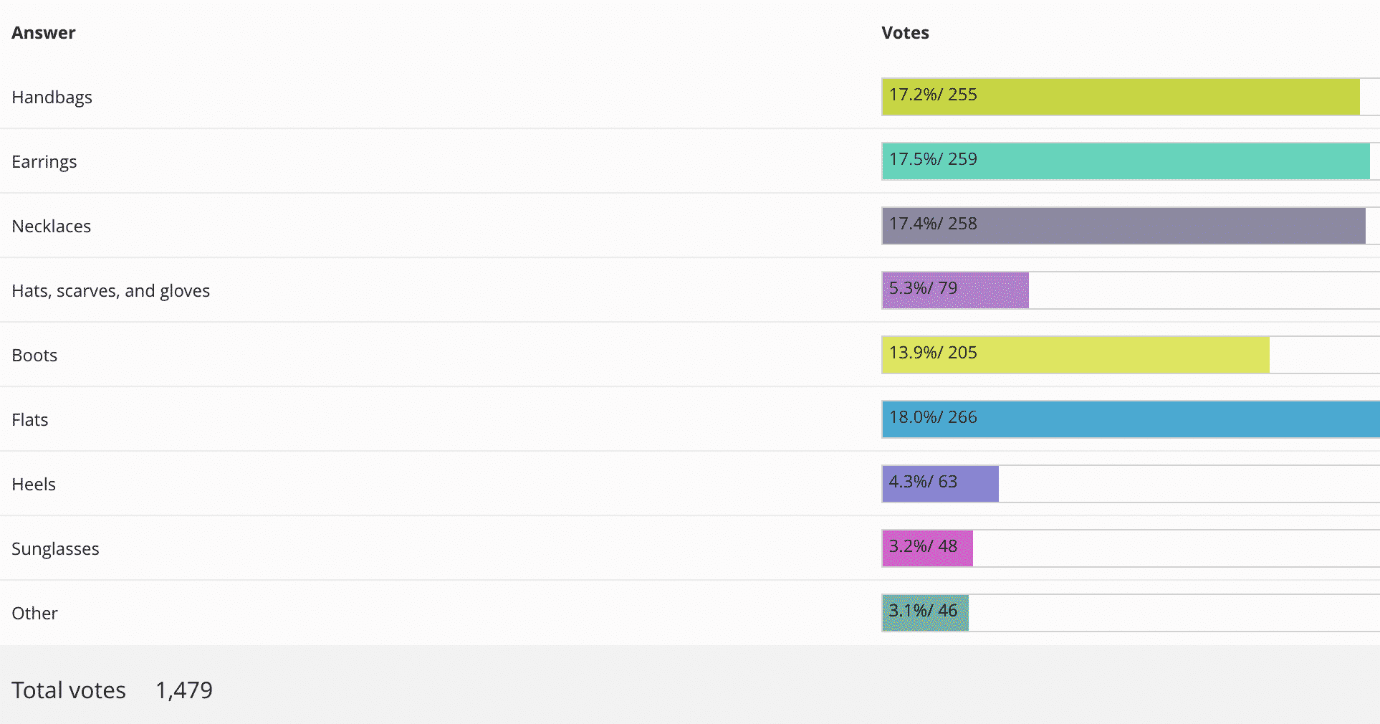Click the Necklaces answer label
Screen dimensions: 1380x724
click(52, 227)
